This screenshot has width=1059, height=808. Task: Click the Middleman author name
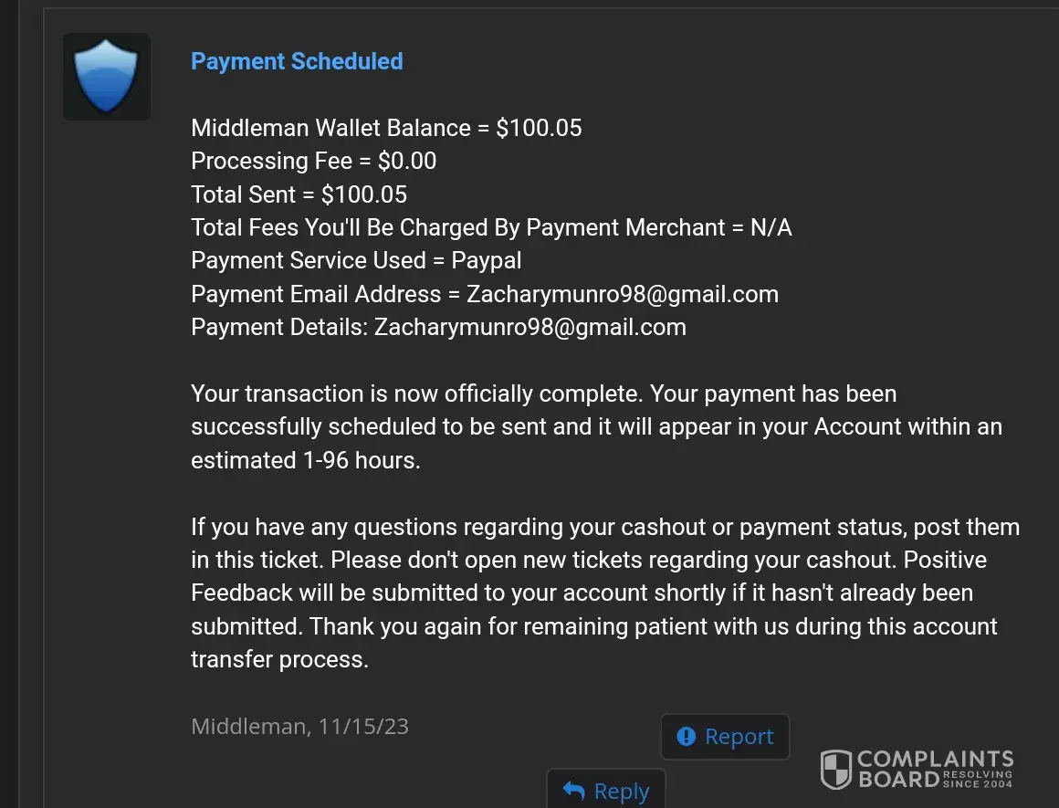click(x=247, y=727)
